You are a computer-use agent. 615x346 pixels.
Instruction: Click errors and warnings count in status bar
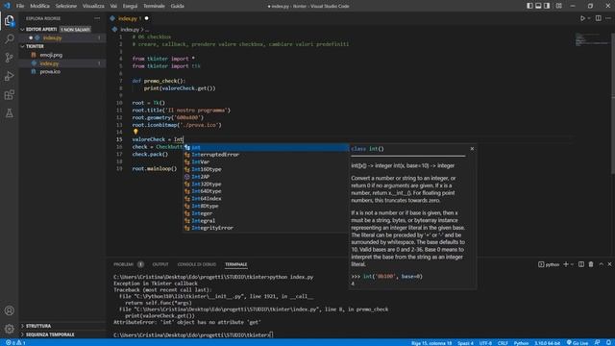point(15,343)
